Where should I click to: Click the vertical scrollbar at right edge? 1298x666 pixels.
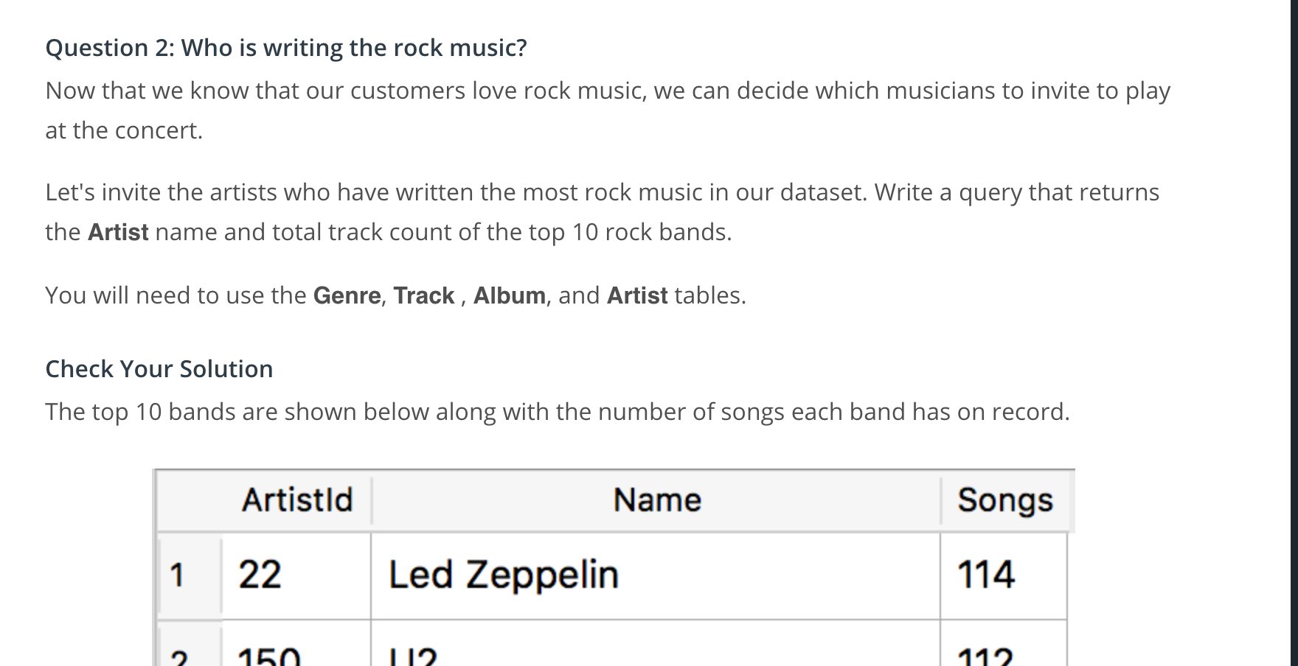coord(1294,333)
